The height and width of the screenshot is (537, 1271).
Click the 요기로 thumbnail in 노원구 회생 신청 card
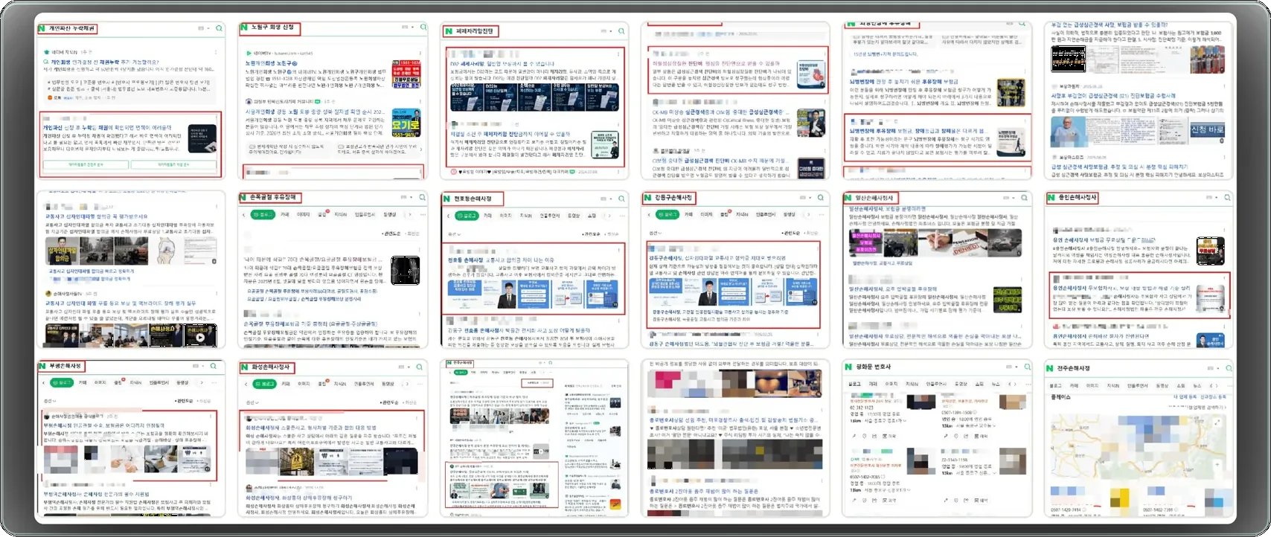pyautogui.click(x=406, y=123)
